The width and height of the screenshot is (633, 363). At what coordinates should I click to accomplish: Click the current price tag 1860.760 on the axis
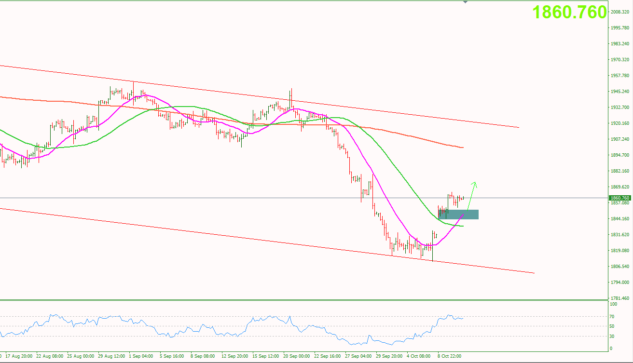click(620, 198)
